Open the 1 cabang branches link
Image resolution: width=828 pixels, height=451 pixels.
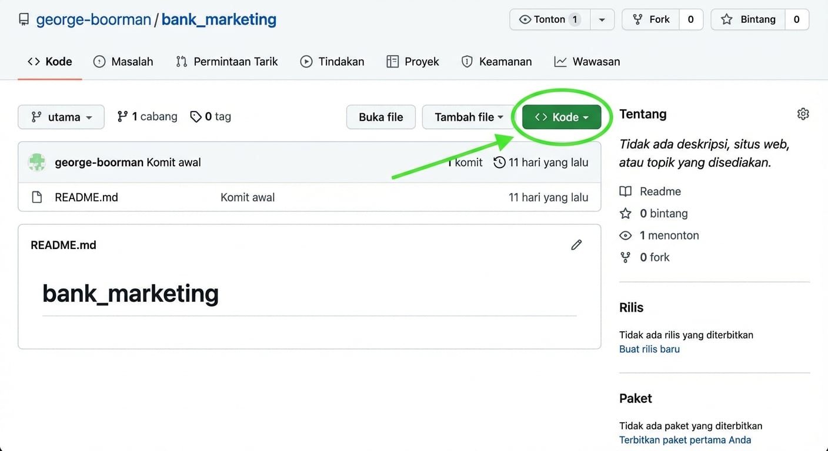click(147, 116)
